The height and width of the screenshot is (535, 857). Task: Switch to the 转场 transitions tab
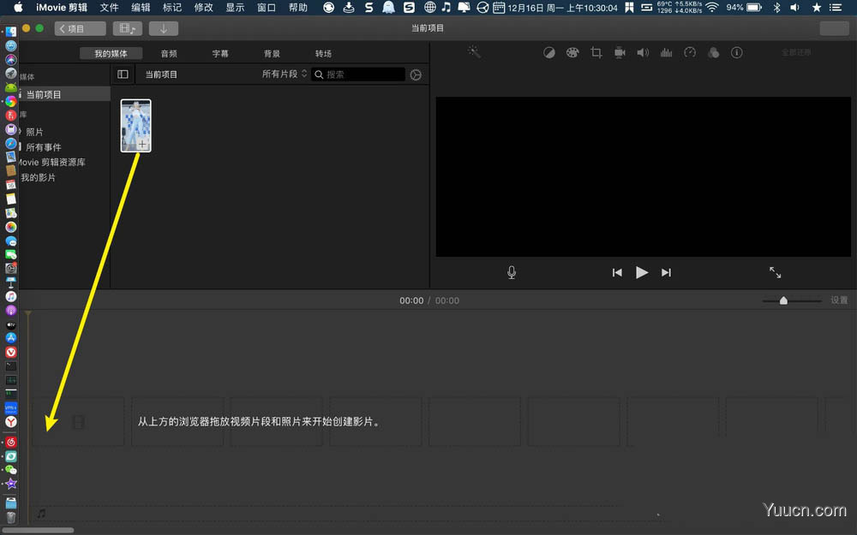click(323, 53)
